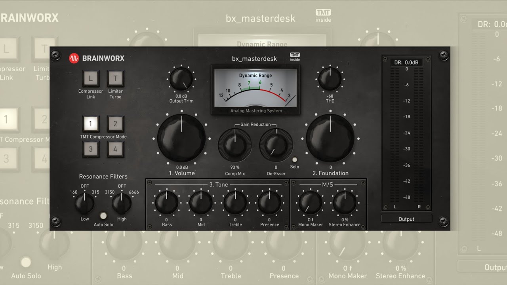Click the Low resonance filter knob

[85, 204]
